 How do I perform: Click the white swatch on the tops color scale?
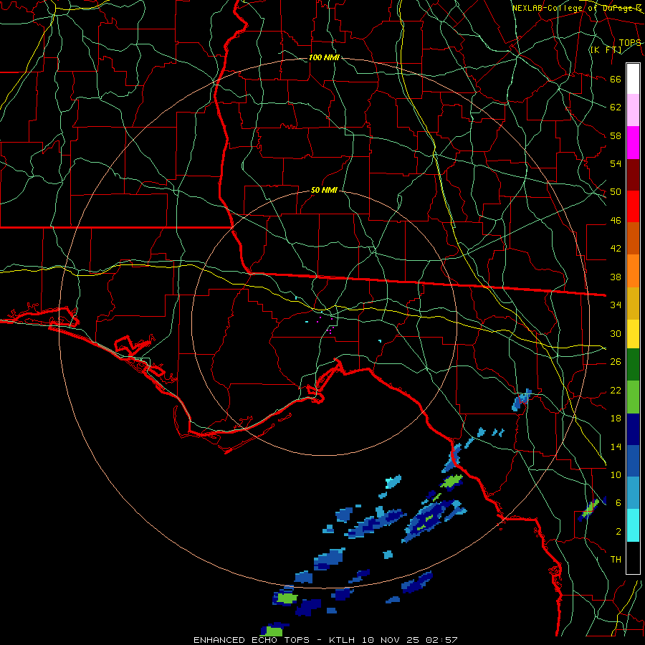[633, 79]
